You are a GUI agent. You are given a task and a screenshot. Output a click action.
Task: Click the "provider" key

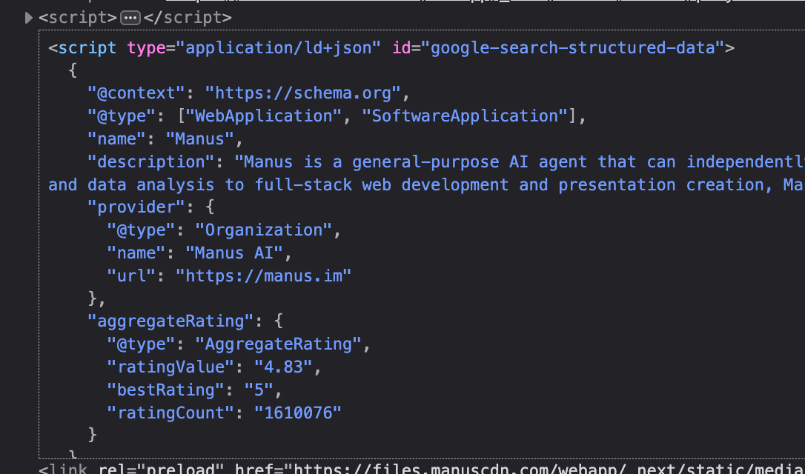click(x=136, y=207)
